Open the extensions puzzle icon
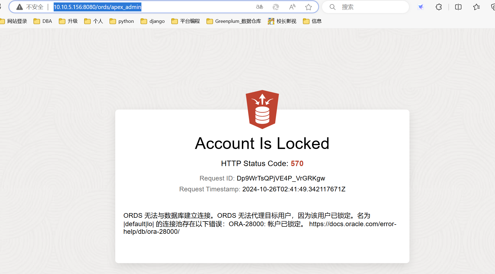The image size is (495, 274). click(439, 7)
